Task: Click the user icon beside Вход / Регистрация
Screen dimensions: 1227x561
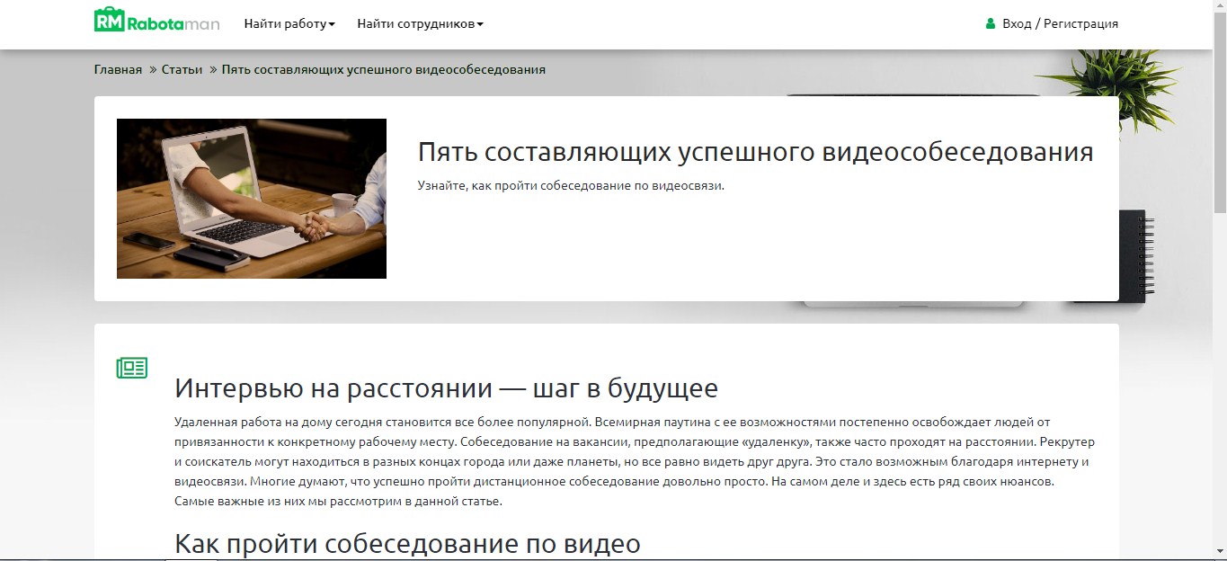Action: (991, 24)
